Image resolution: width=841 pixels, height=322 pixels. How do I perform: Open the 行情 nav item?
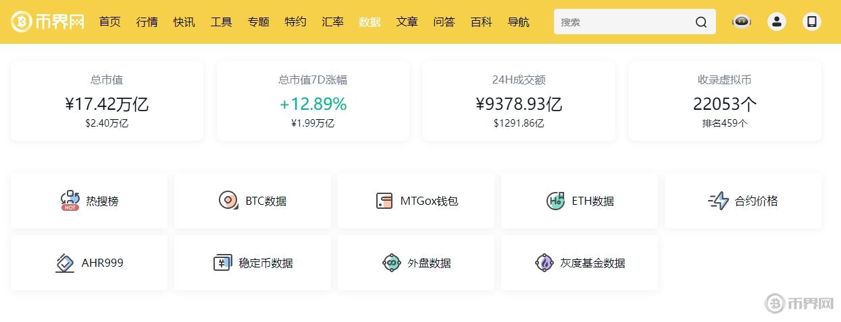(147, 22)
